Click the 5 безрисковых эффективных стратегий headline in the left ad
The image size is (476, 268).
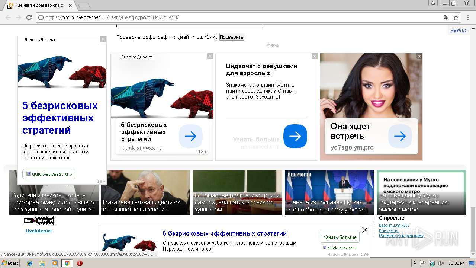(60, 118)
